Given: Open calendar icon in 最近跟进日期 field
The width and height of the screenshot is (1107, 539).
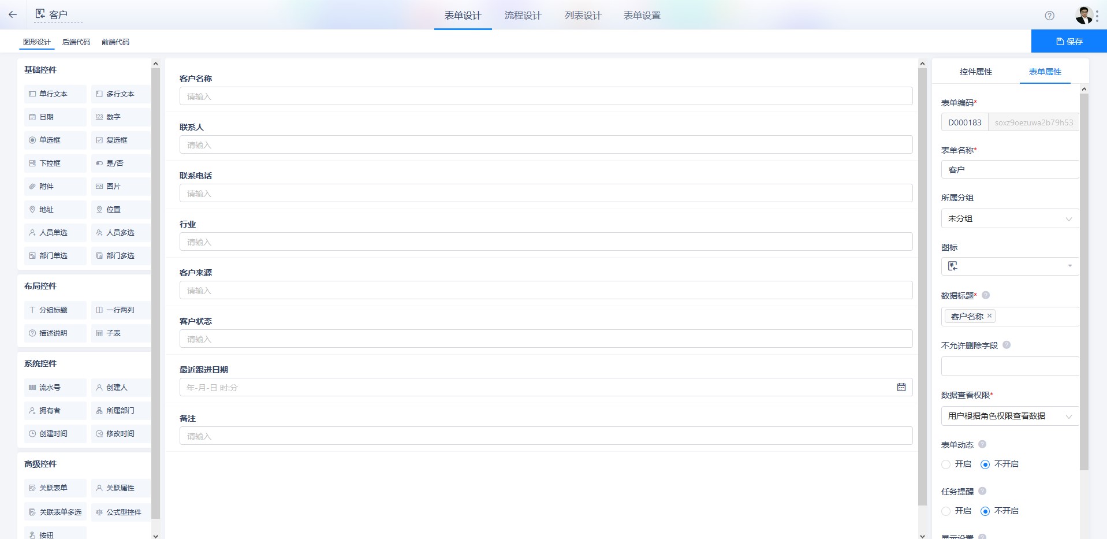Looking at the screenshot, I should point(901,387).
